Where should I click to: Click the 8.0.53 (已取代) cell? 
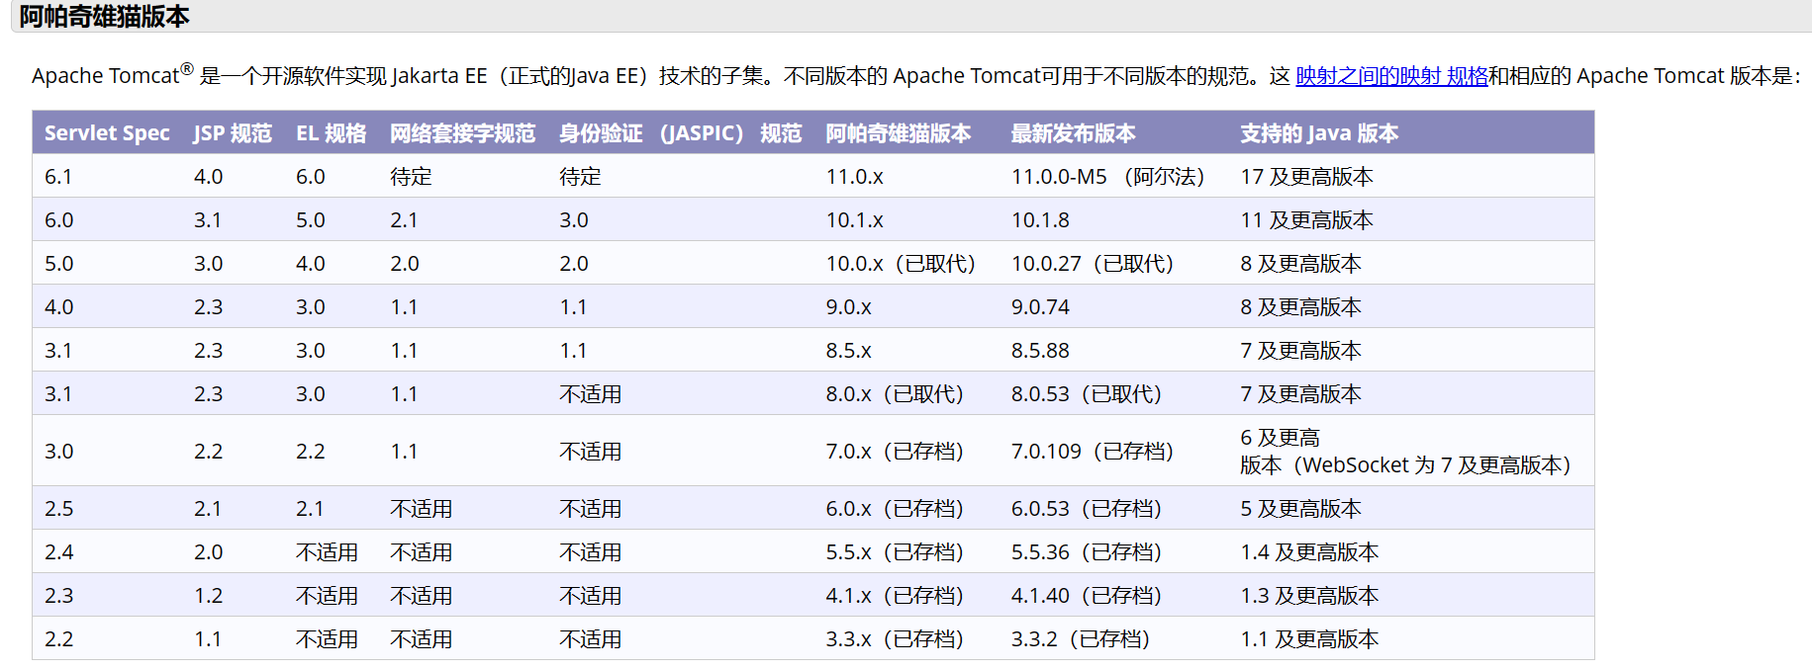click(1086, 394)
